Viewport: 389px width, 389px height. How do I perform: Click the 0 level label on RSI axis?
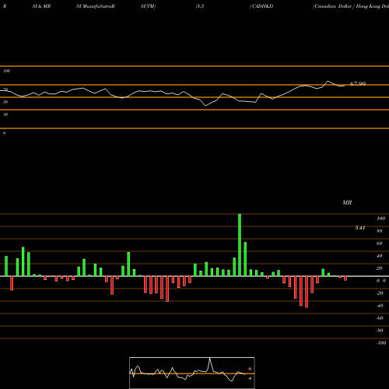click(4, 133)
